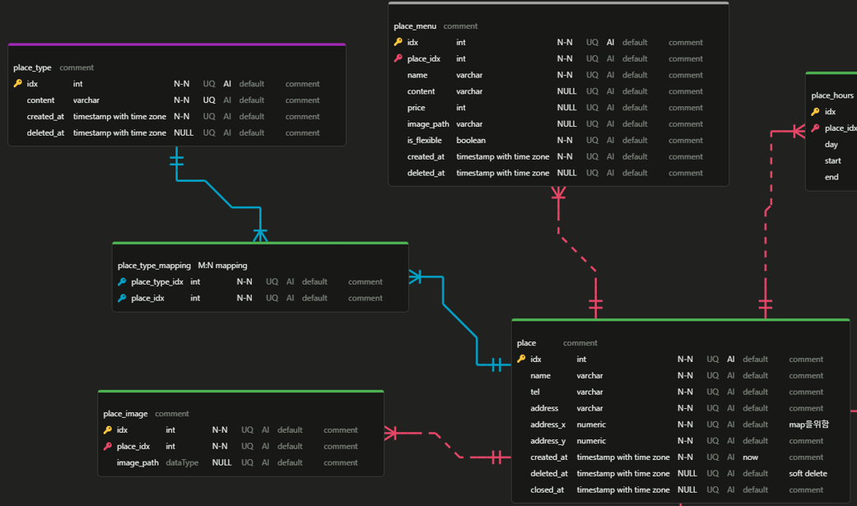Click the foreign key icon of place_menu place_idx

coord(398,58)
